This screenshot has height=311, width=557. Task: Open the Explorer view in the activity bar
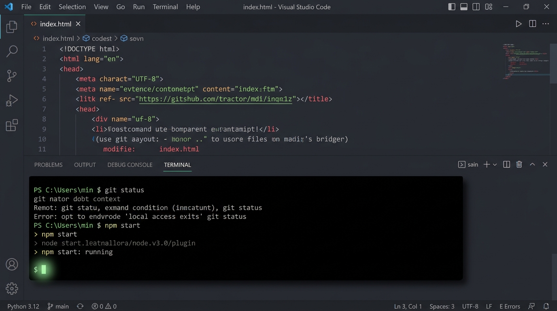pos(12,27)
